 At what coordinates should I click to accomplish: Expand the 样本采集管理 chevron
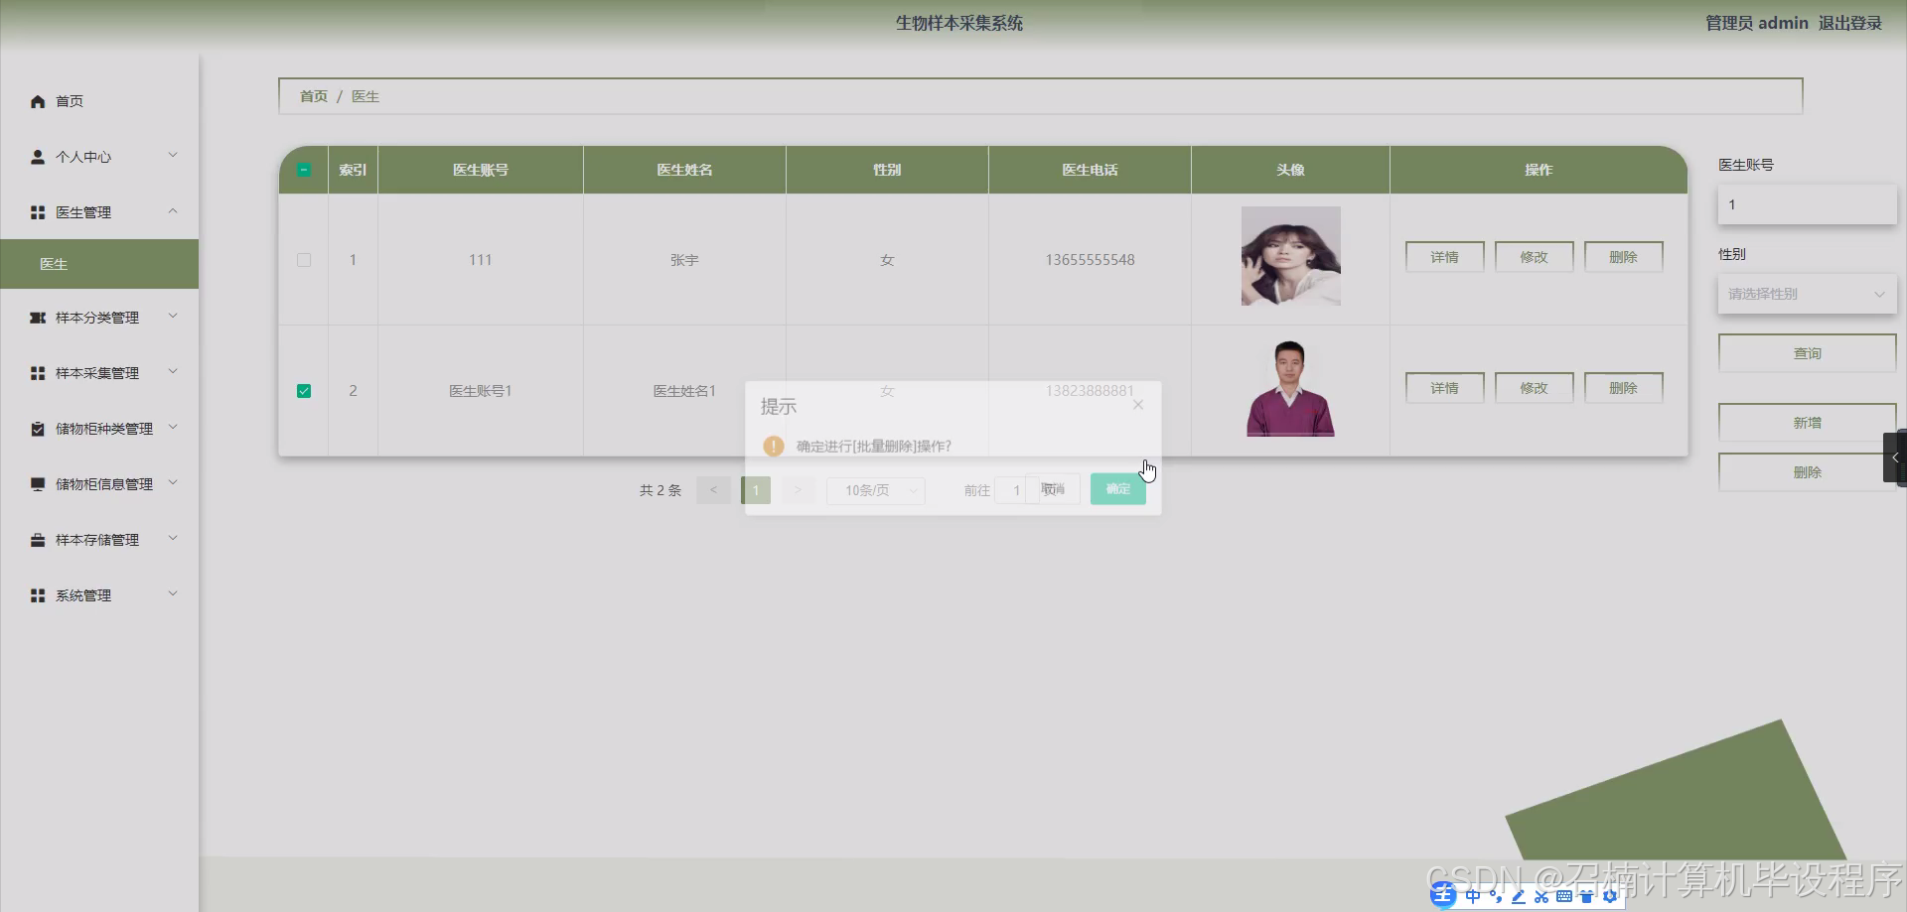coord(173,371)
